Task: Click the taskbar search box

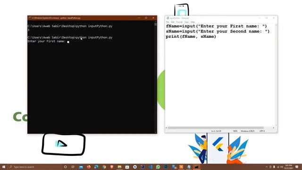Action: (x=34, y=167)
